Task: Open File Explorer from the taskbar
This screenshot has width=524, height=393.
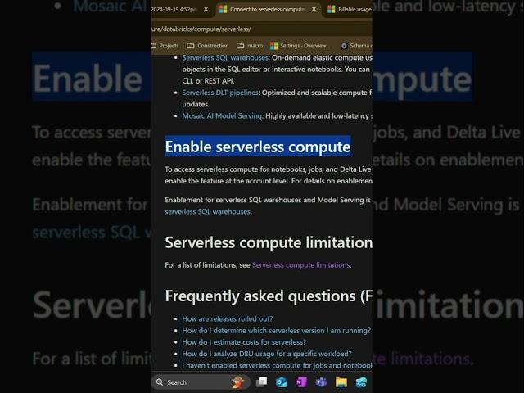Action: click(341, 382)
